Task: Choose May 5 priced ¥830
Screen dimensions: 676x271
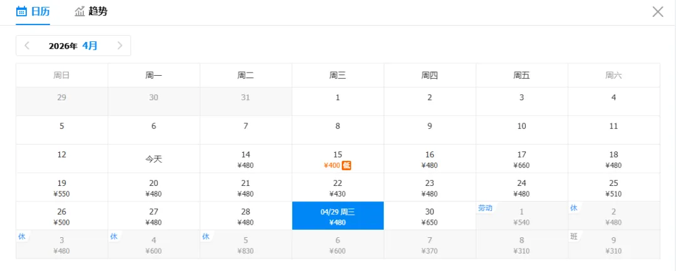Action: 246,244
